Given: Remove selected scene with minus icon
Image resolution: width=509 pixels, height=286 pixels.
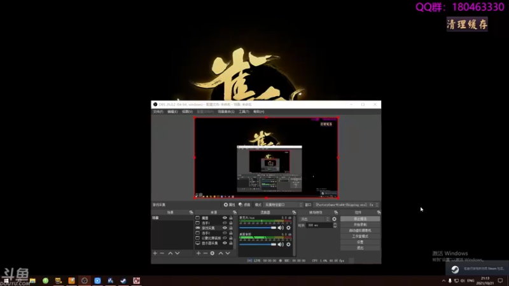Looking at the screenshot, I should point(162,253).
